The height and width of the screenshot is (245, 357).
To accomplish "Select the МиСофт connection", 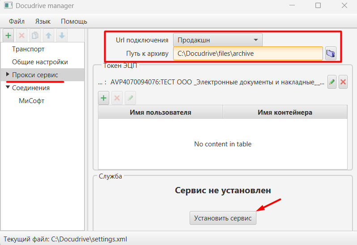I will point(31,100).
